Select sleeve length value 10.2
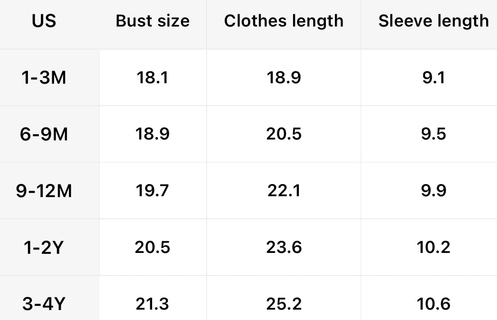Viewport: 497px width, 320px height. click(434, 248)
